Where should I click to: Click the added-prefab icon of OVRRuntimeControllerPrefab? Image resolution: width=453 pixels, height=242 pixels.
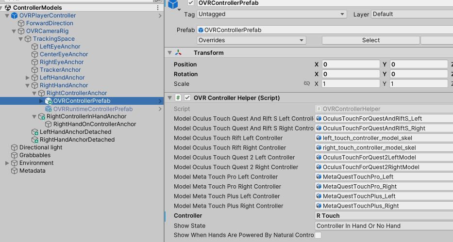coord(49,109)
